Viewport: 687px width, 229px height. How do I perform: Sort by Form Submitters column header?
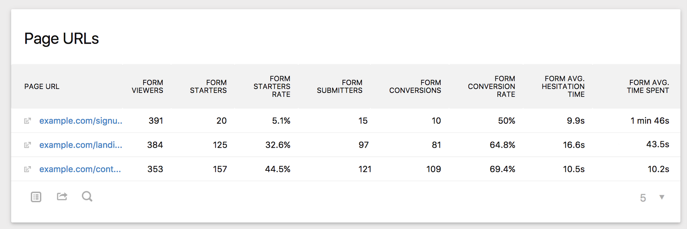tap(339, 86)
